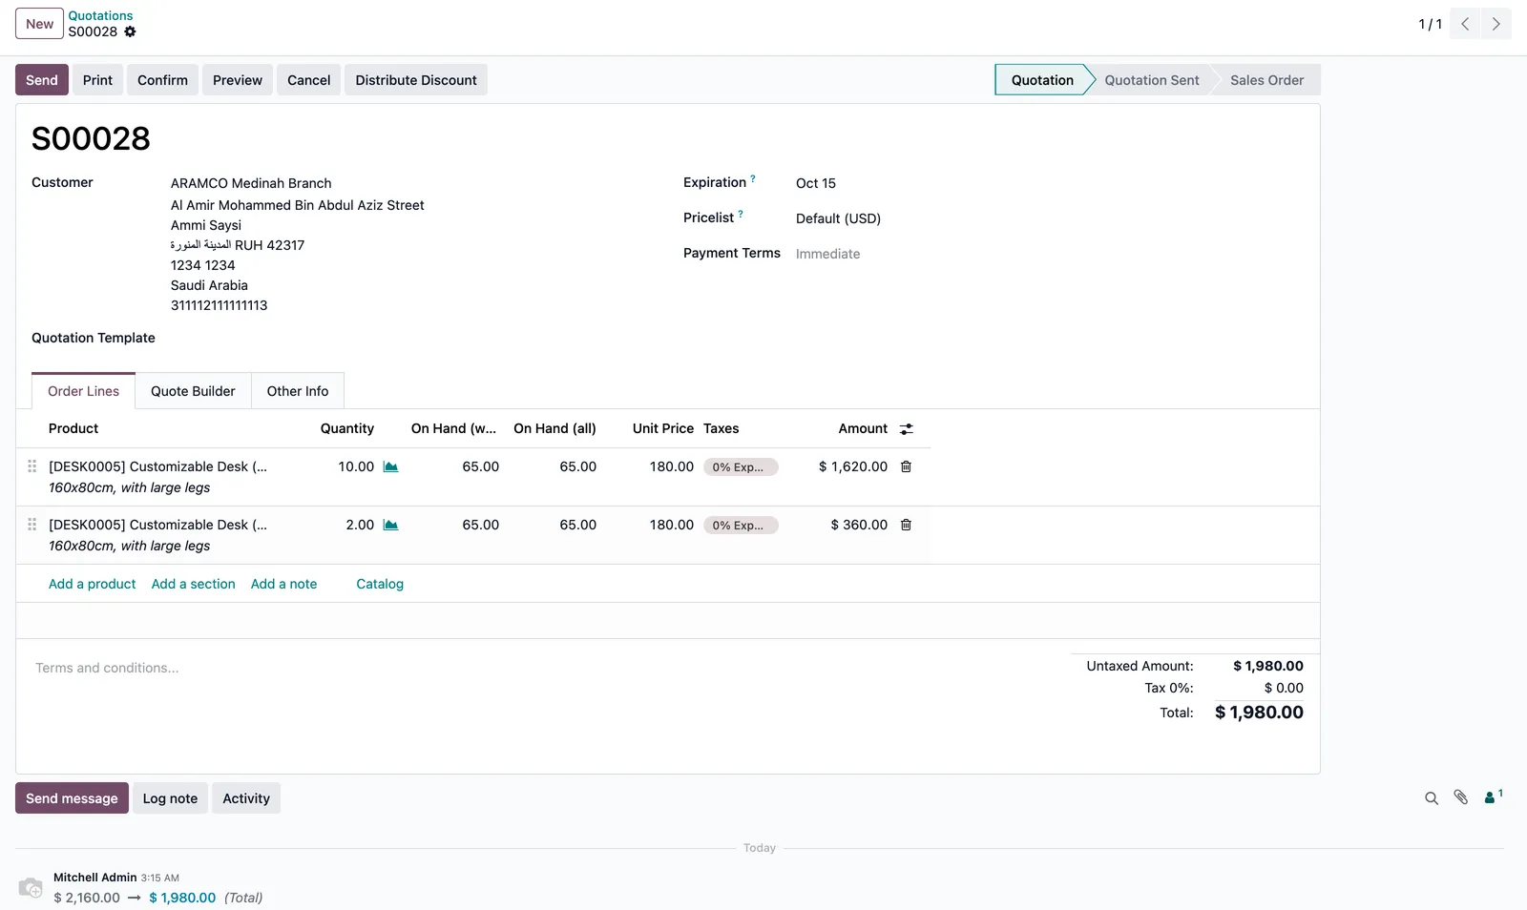Switch to the Quote Builder tab

(x=193, y=391)
